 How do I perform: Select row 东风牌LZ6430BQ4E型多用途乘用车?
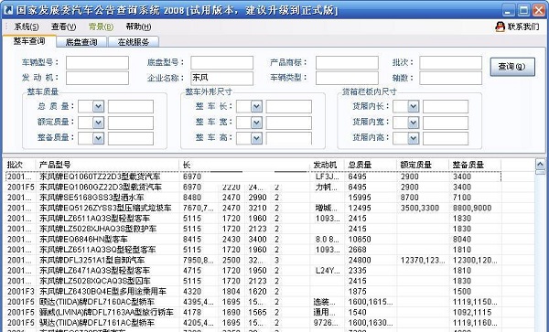(253, 292)
